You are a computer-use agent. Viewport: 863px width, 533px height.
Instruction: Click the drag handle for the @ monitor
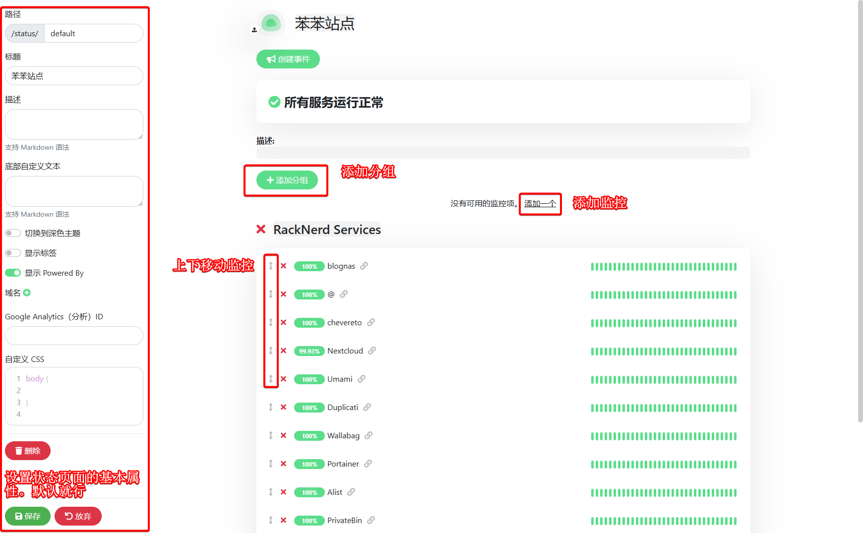pos(271,294)
